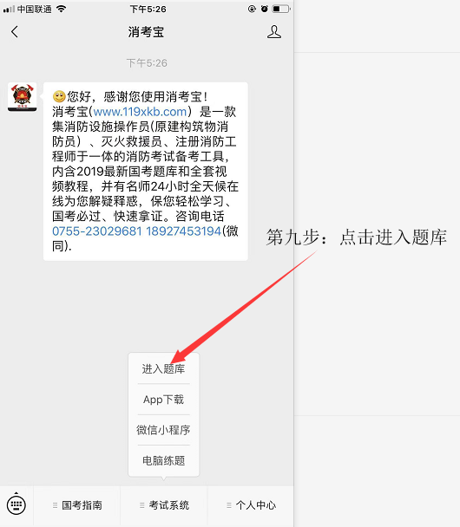
Task: Tap the back arrow icon
Action: pyautogui.click(x=15, y=32)
